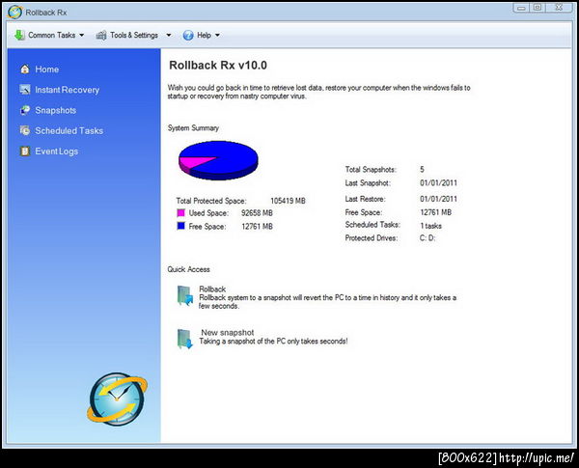Open Instant Recovery from the sidebar

coord(68,90)
